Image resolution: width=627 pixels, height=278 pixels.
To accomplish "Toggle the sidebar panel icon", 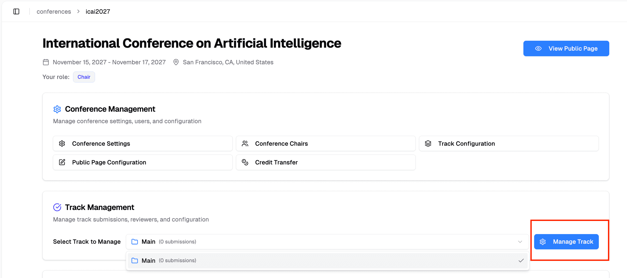I will pos(16,12).
